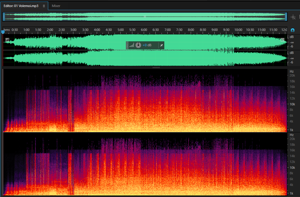Click the 8:00 mark on time ruler
The height and width of the screenshot is (197, 300).
click(x=191, y=30)
